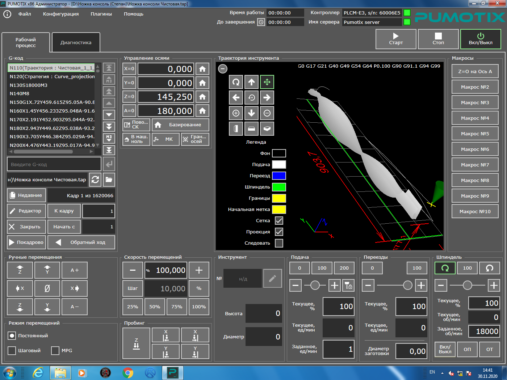The height and width of the screenshot is (380, 507).
Task: Switch trajectory to isometric view
Action: [267, 129]
